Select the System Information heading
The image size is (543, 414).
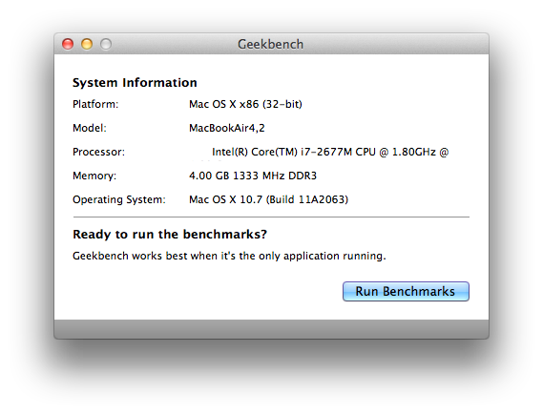pos(135,83)
